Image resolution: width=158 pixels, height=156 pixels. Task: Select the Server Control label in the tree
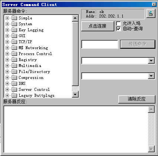pos(34,89)
